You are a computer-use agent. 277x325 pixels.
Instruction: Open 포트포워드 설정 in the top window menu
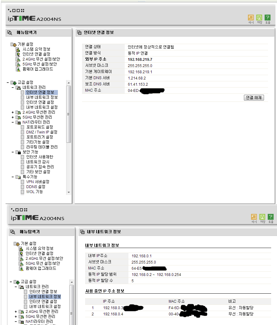click(x=40, y=127)
